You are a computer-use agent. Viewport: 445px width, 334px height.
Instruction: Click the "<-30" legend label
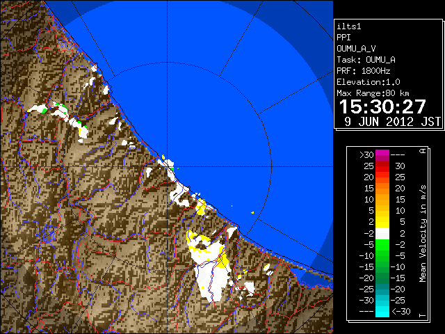tap(401, 312)
